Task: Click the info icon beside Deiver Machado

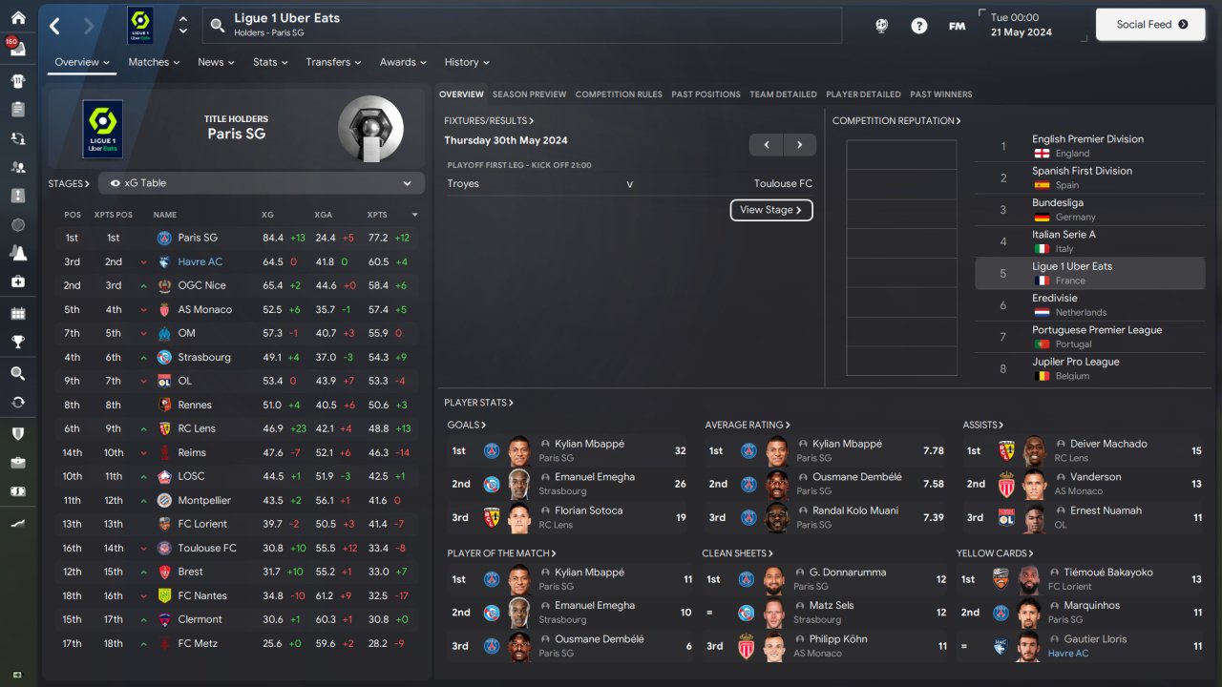Action: [1062, 444]
